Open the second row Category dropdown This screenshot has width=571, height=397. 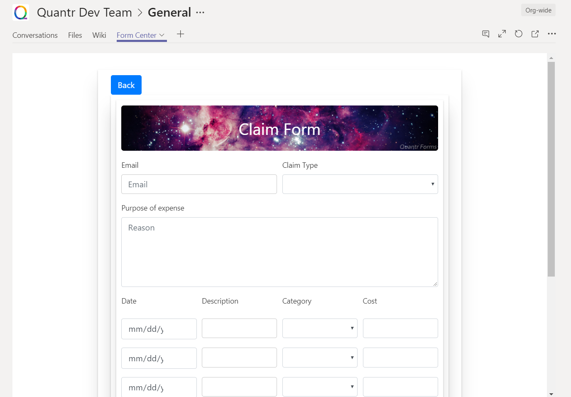click(x=320, y=358)
